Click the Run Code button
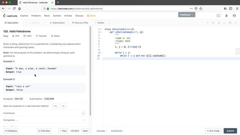Viewport: 240px width, 135px height. (213, 131)
